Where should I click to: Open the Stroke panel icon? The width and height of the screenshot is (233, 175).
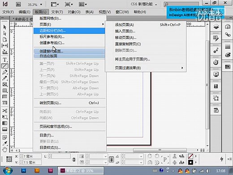pyautogui.click(x=228, y=47)
